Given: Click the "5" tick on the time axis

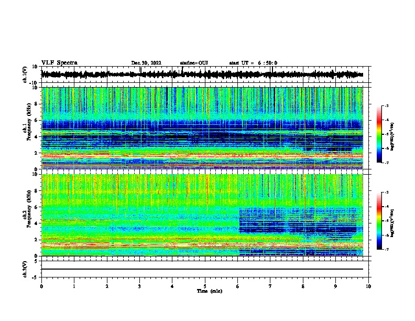Looking at the screenshot, I should 205,286.
